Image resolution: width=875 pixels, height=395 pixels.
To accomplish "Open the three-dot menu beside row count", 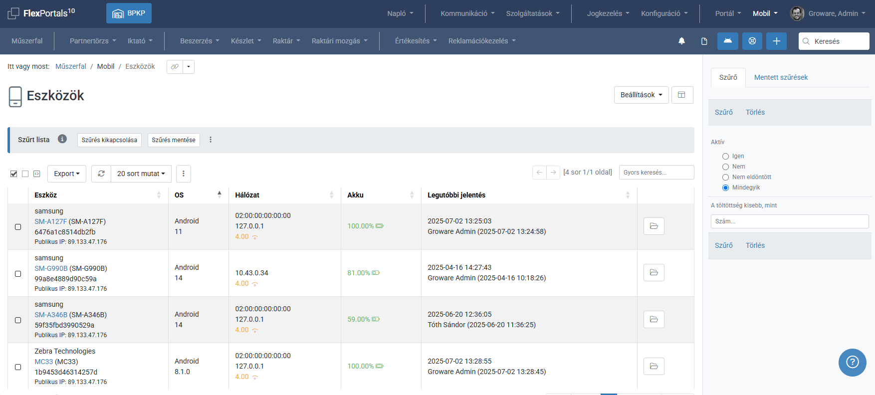I will click(184, 174).
